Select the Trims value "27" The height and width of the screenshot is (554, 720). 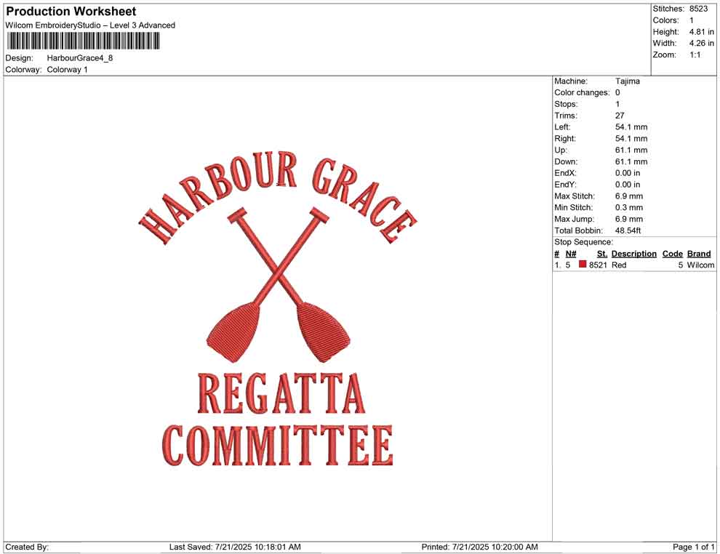620,116
